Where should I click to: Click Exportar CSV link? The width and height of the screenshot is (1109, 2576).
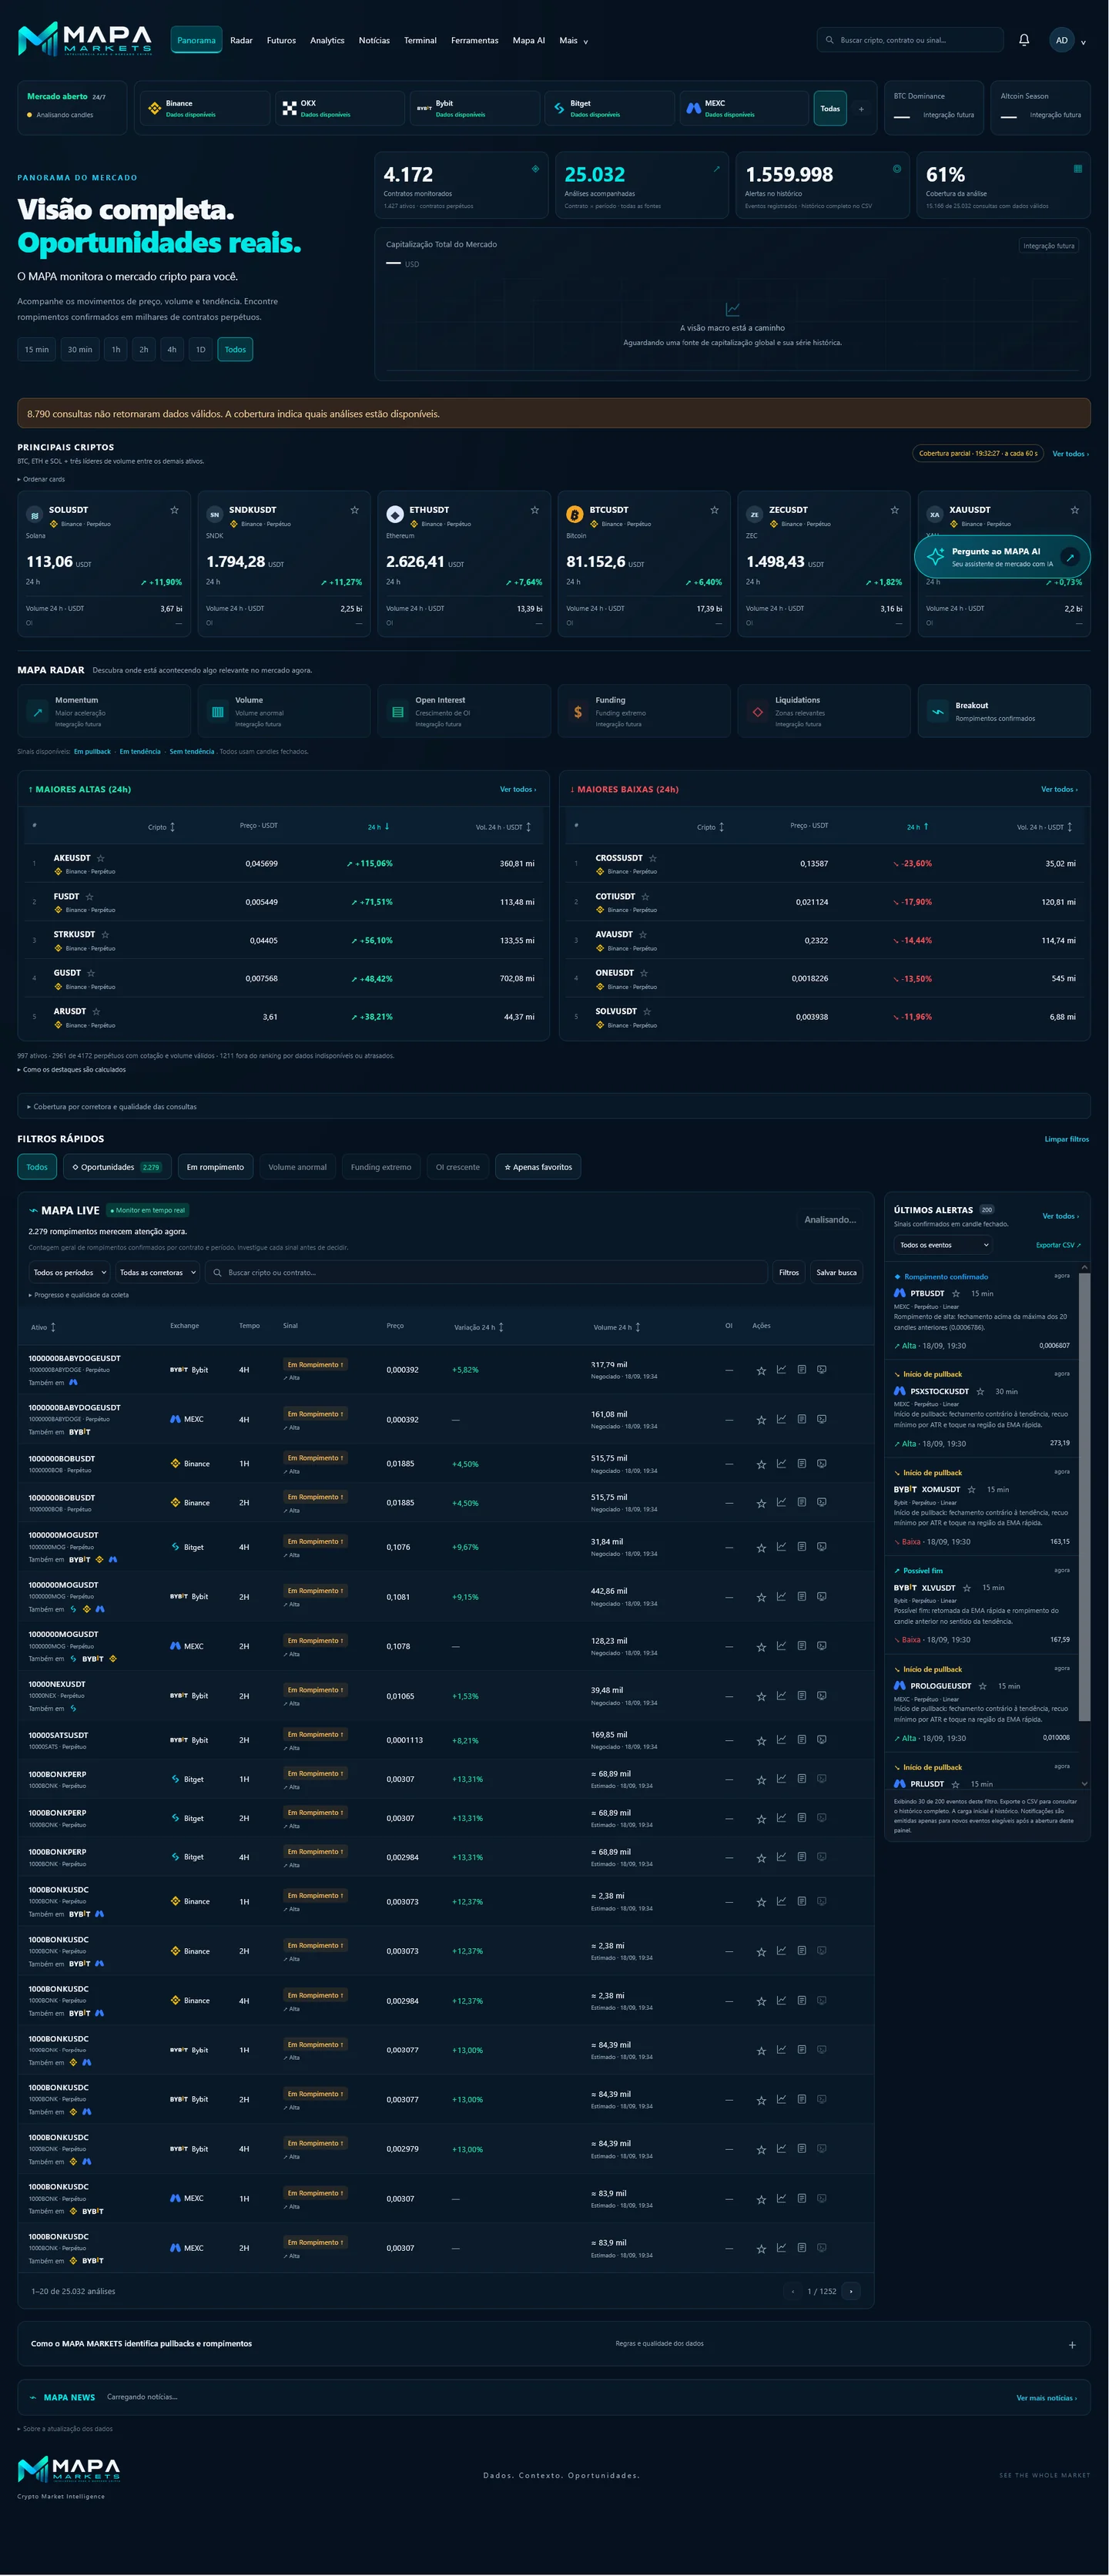[x=1058, y=1245]
